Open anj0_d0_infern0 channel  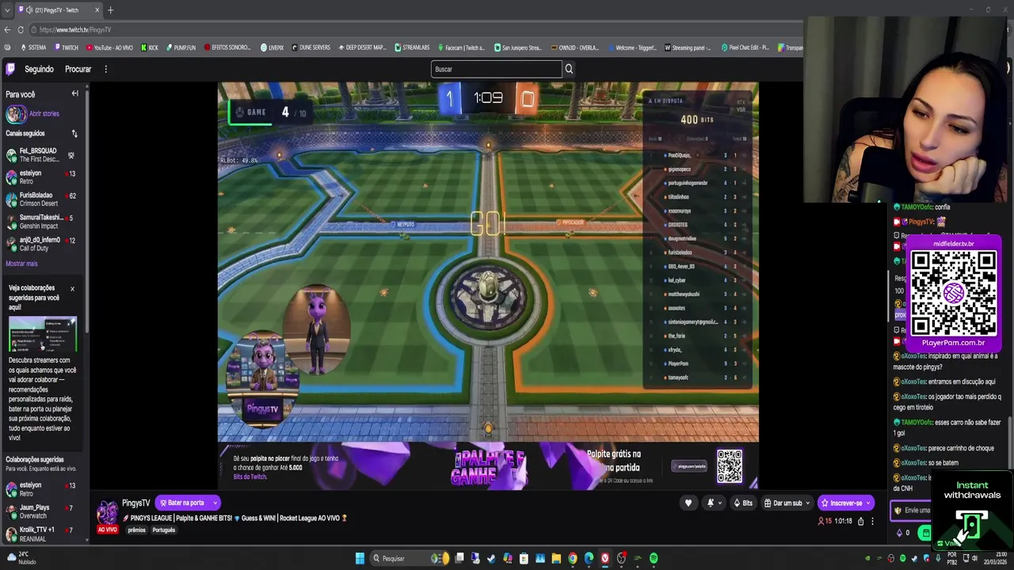[40, 244]
